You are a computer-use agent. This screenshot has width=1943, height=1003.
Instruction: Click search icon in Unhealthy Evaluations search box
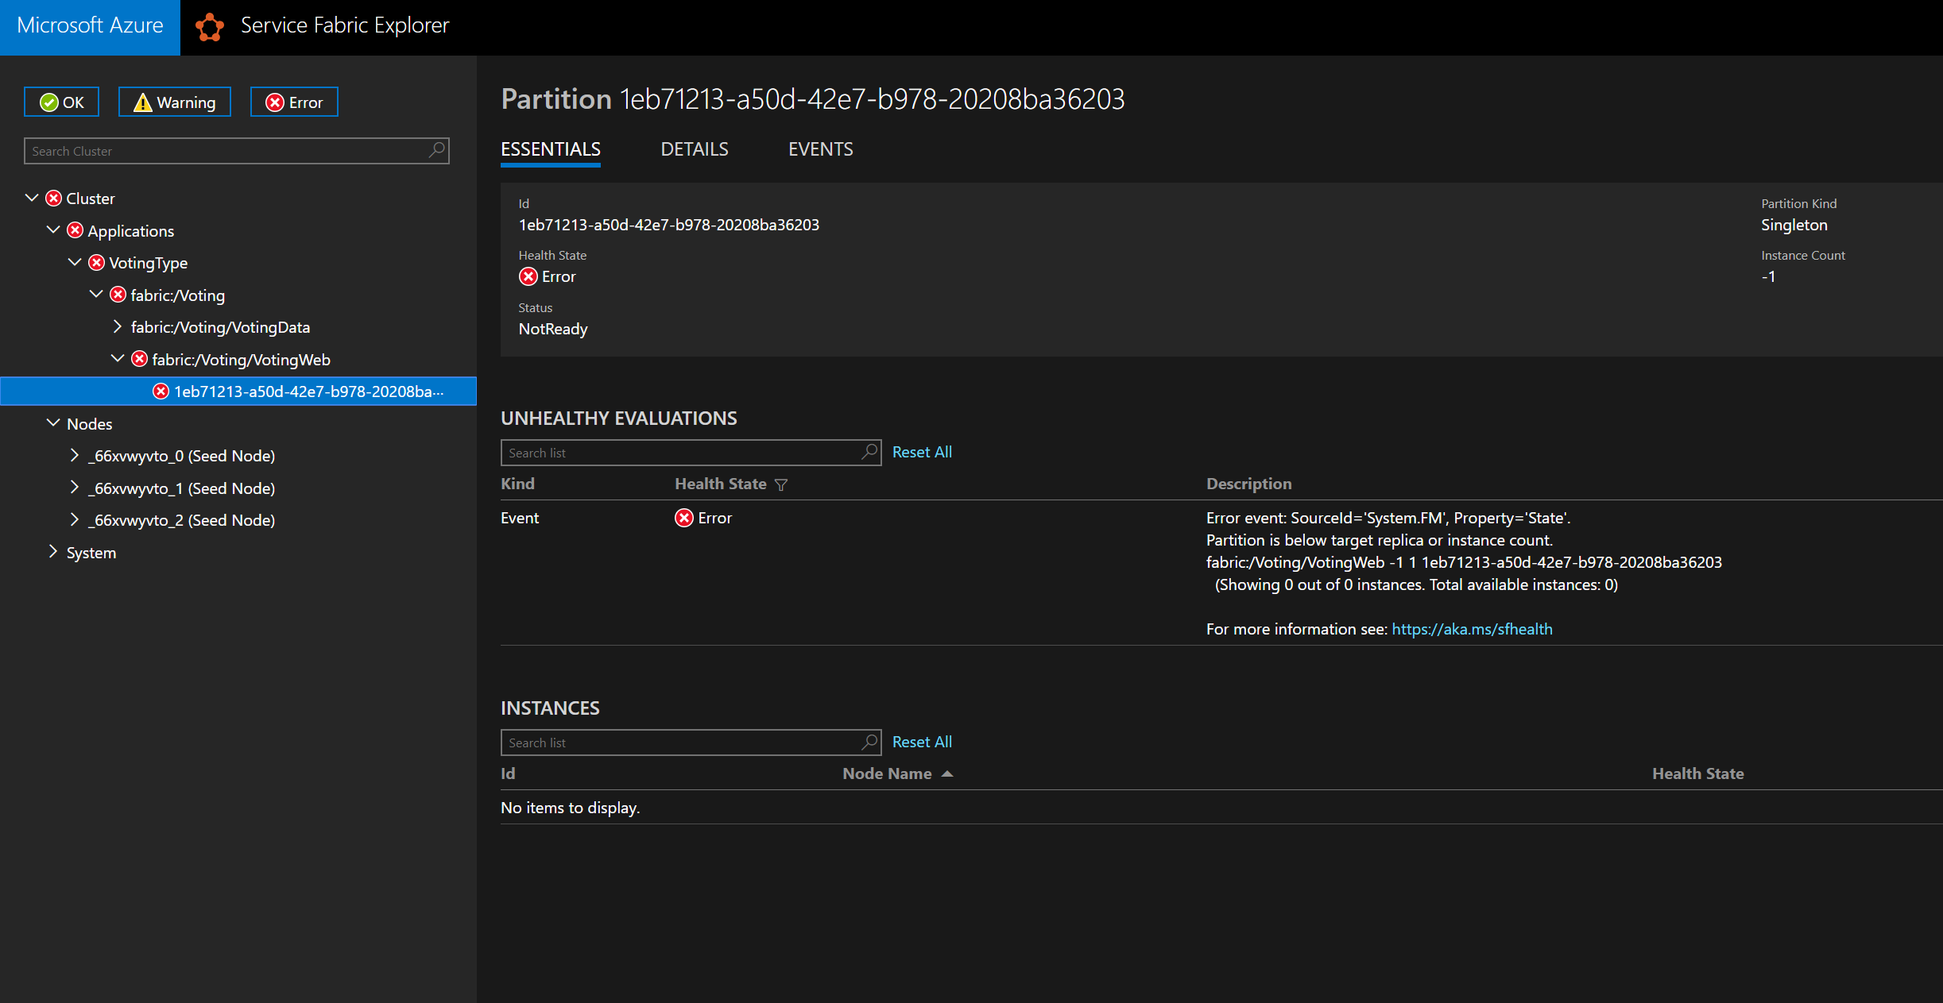click(x=870, y=452)
